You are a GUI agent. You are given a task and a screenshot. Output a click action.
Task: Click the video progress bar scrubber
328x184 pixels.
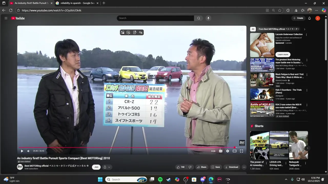(234, 147)
